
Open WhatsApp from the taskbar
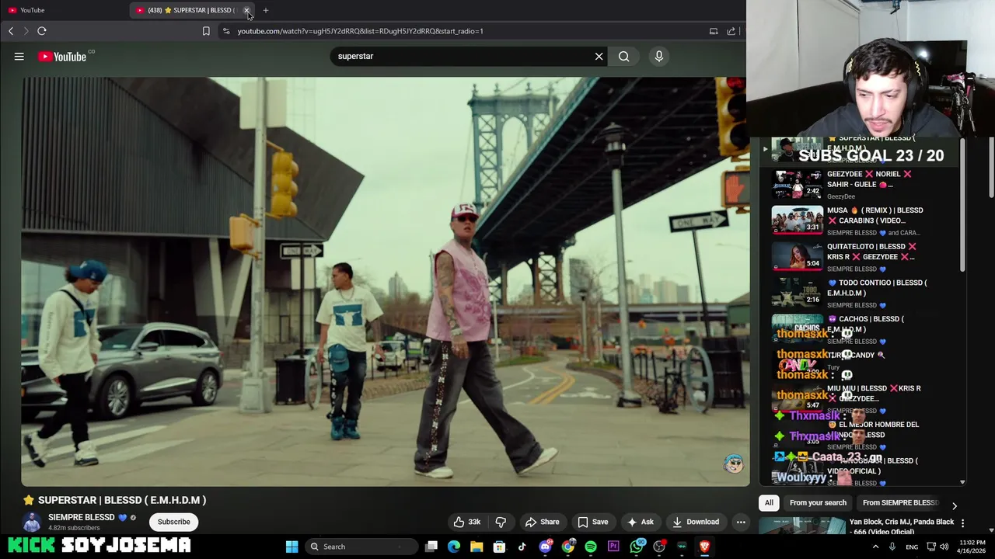click(637, 547)
